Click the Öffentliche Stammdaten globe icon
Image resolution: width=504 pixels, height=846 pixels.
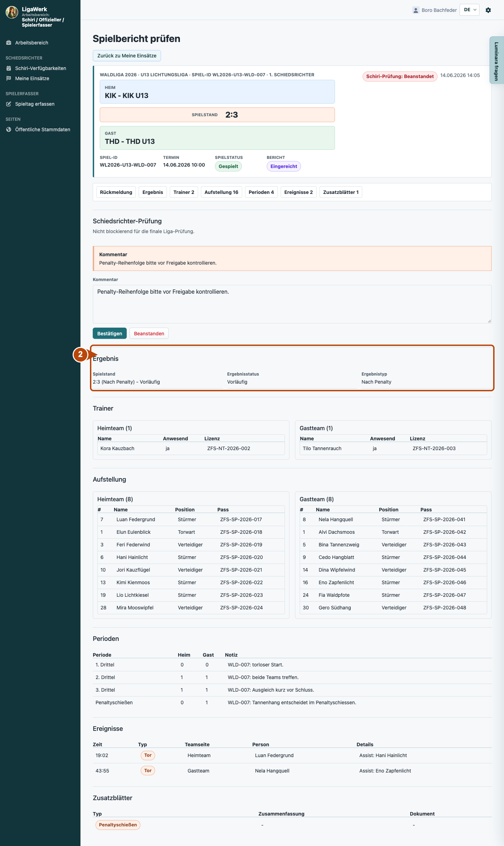9,130
